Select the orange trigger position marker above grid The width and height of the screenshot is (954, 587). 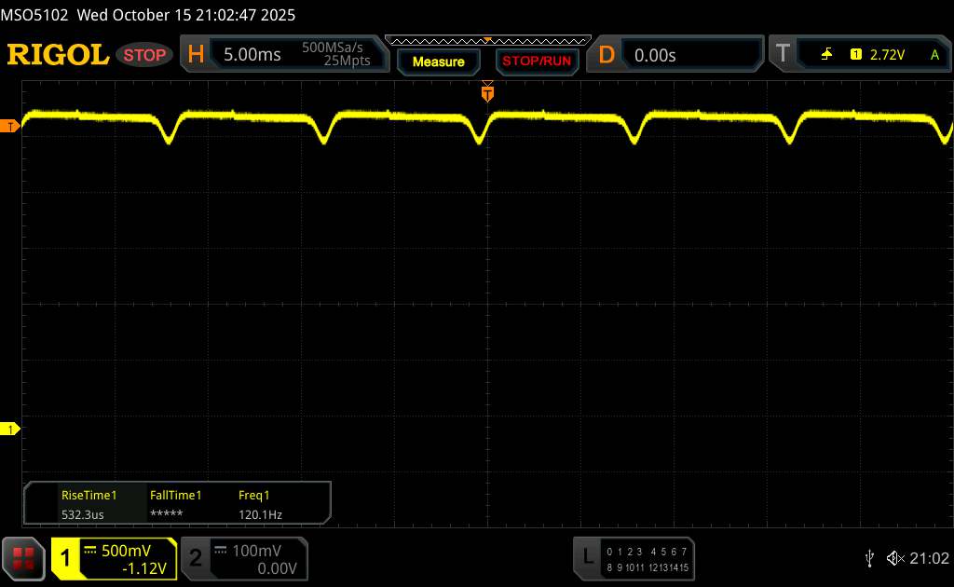(487, 92)
